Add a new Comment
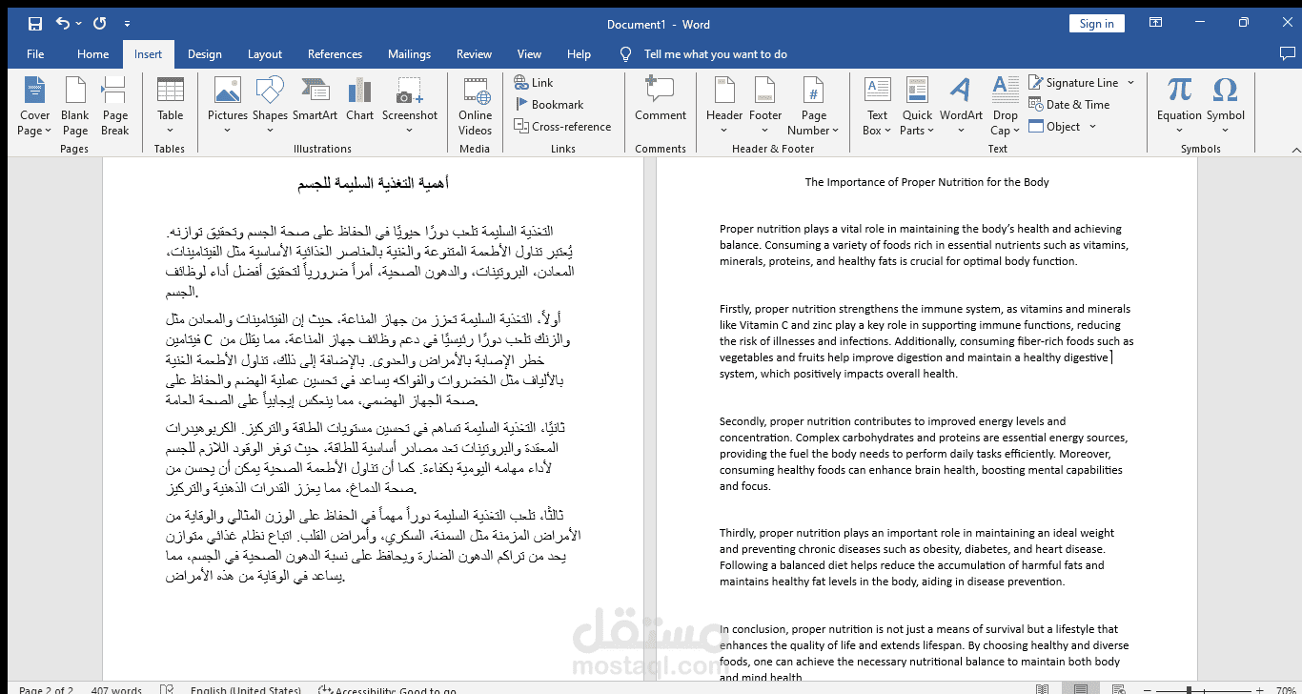Viewport: 1302px width, 694px height. [661, 99]
